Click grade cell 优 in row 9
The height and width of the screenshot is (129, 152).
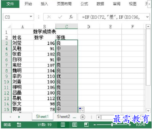pyautogui.click(x=67, y=76)
